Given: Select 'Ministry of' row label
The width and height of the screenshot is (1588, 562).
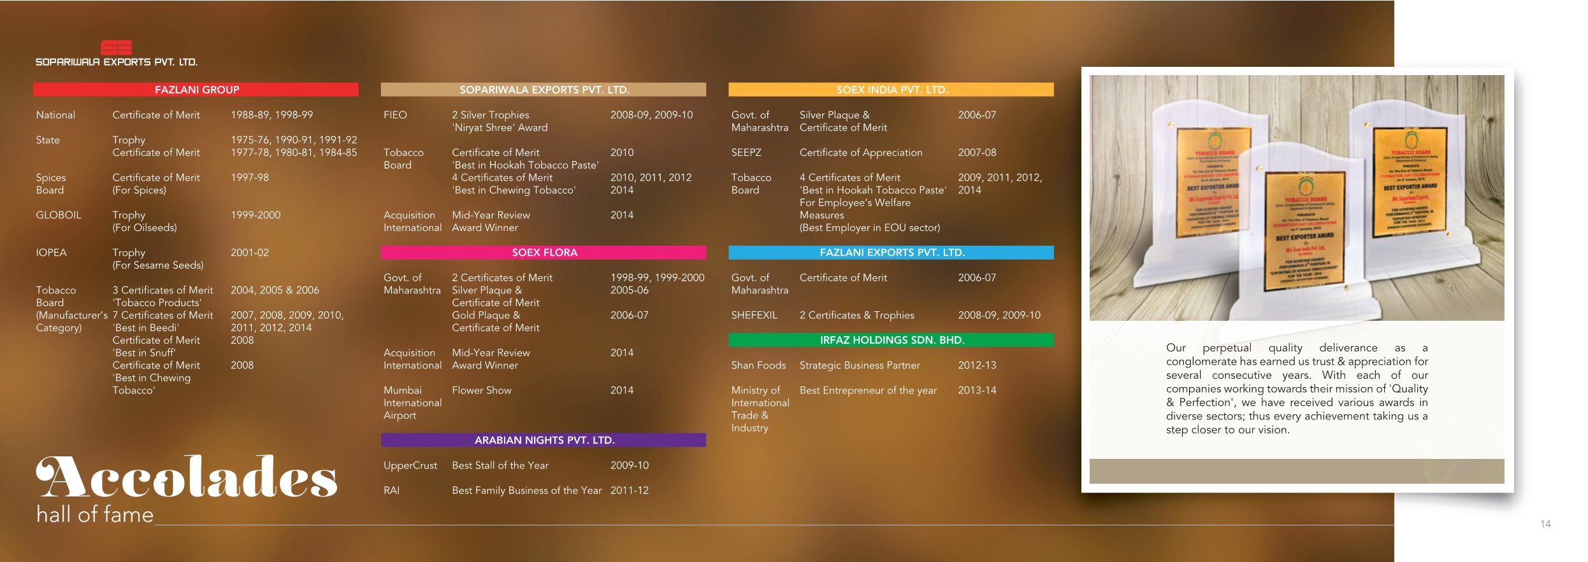Looking at the screenshot, I should (x=755, y=390).
